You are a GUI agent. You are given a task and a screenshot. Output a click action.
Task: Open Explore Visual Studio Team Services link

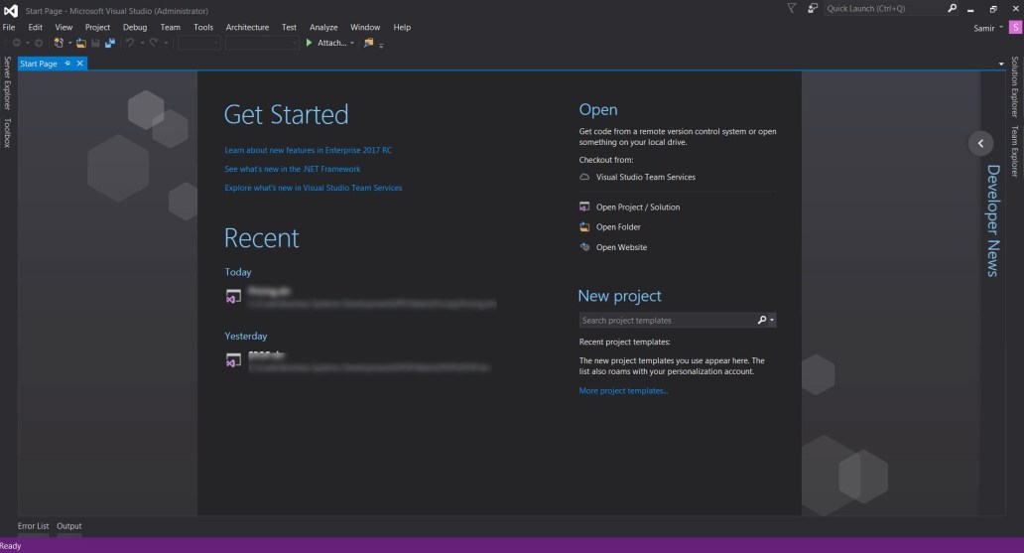(314, 189)
